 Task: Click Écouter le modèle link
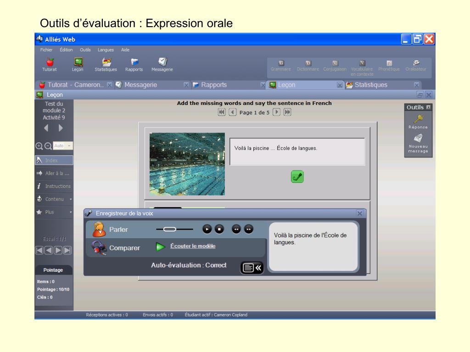click(x=193, y=246)
